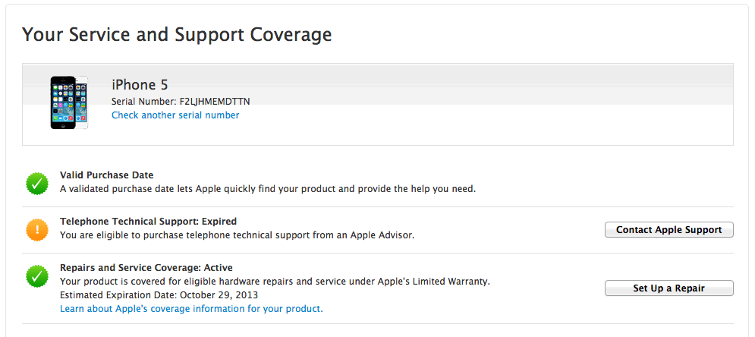Click Estimated Expiration Date: October 29, 2013

pyautogui.click(x=159, y=294)
